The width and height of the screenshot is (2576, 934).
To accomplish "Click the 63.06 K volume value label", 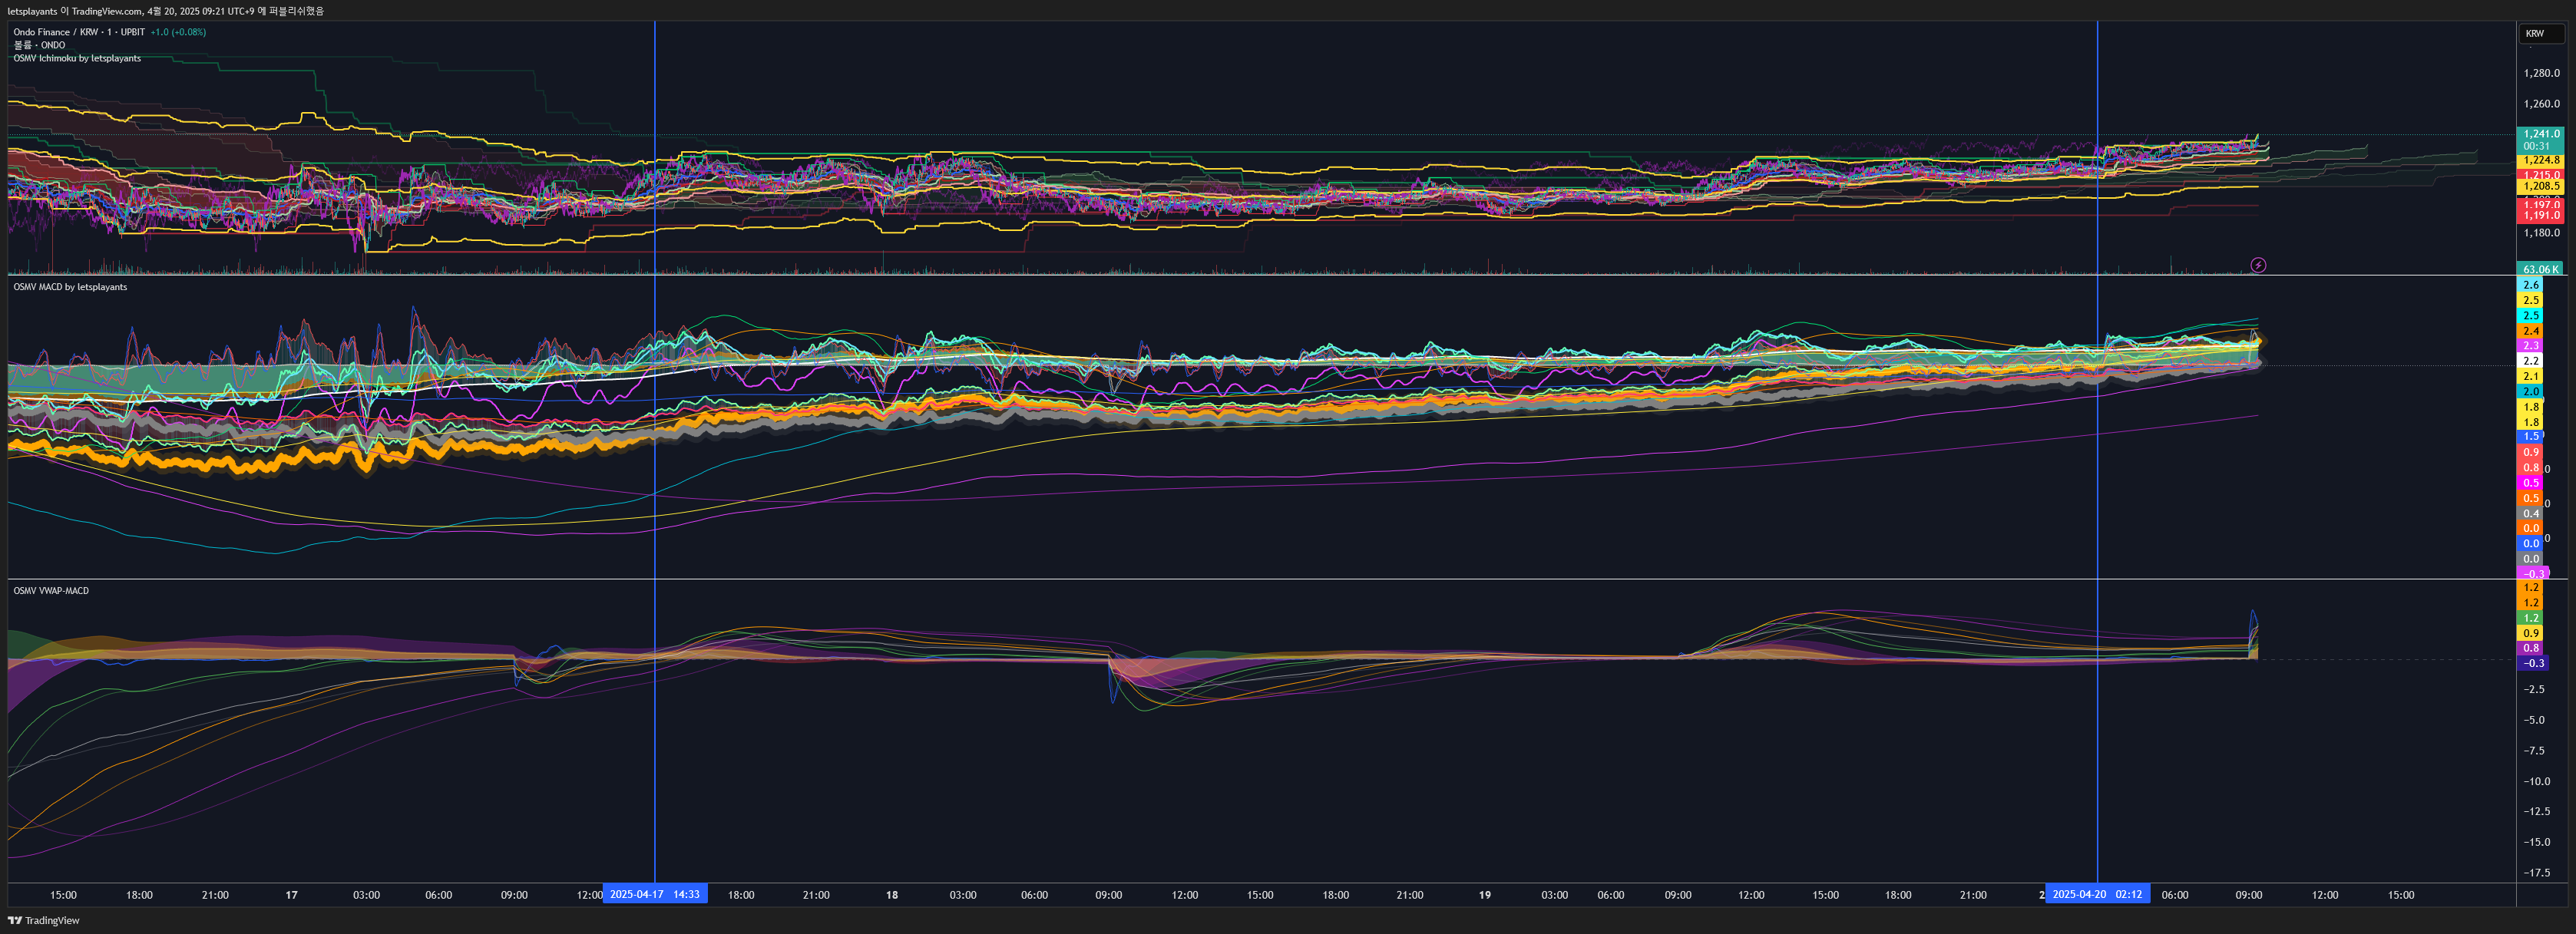I will point(2540,269).
